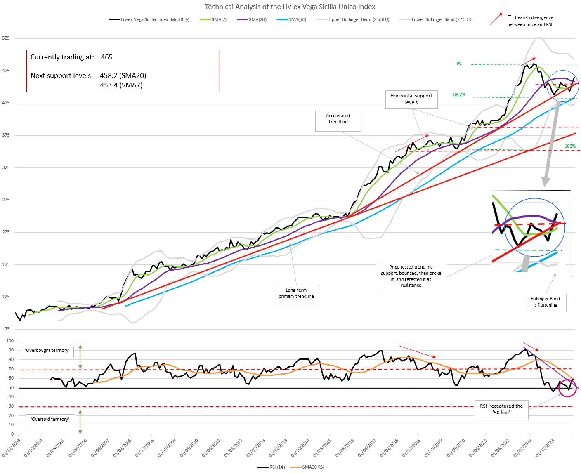Click the '425' price axis label
This screenshot has height=474, width=581.
coord(6,103)
